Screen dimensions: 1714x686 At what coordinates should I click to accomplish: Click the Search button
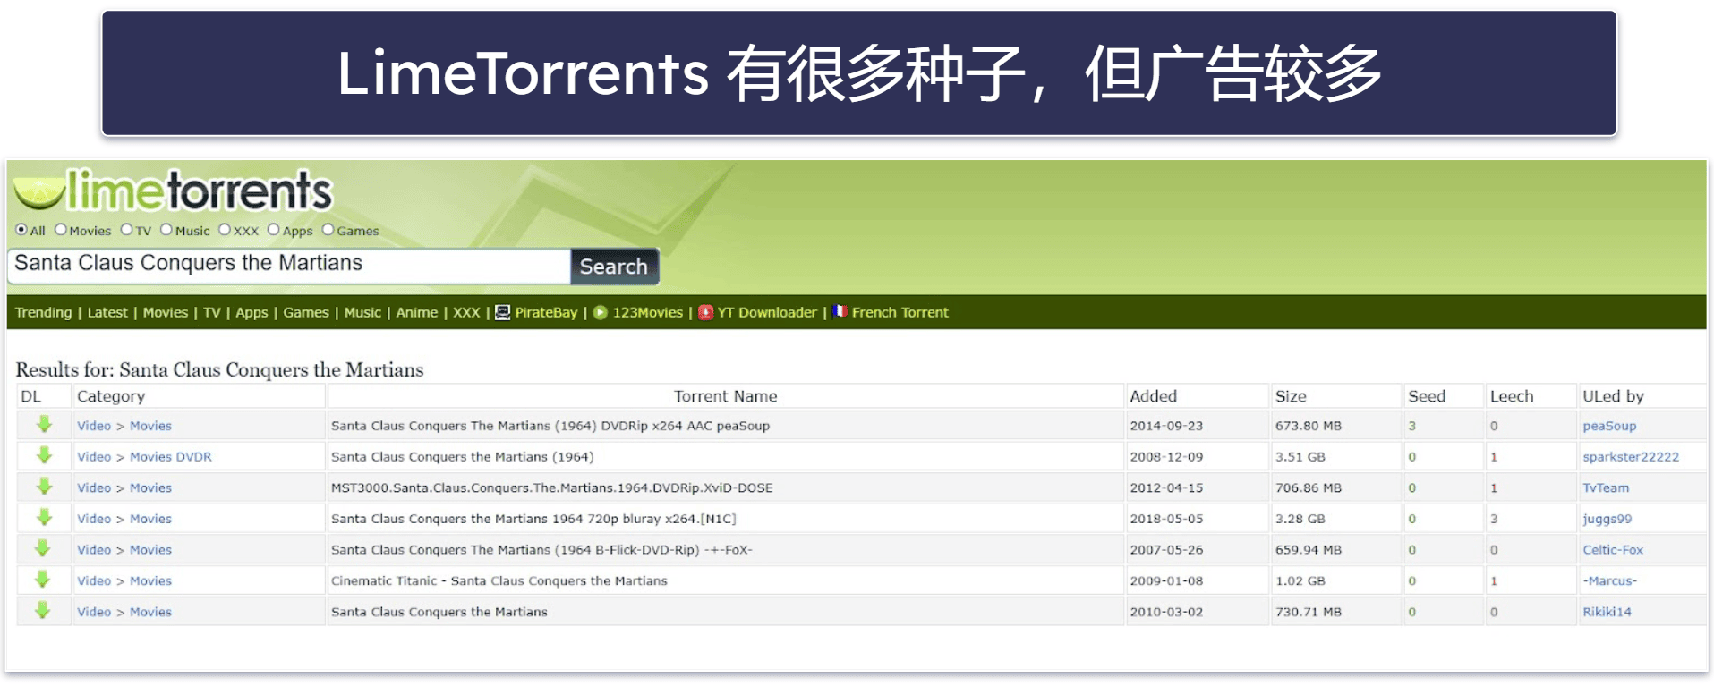click(614, 267)
